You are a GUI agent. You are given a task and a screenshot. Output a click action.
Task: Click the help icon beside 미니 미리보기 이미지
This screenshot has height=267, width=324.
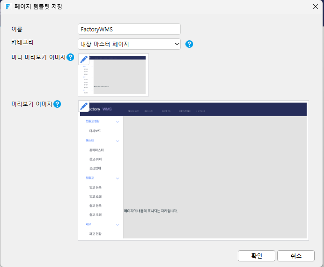coord(70,57)
